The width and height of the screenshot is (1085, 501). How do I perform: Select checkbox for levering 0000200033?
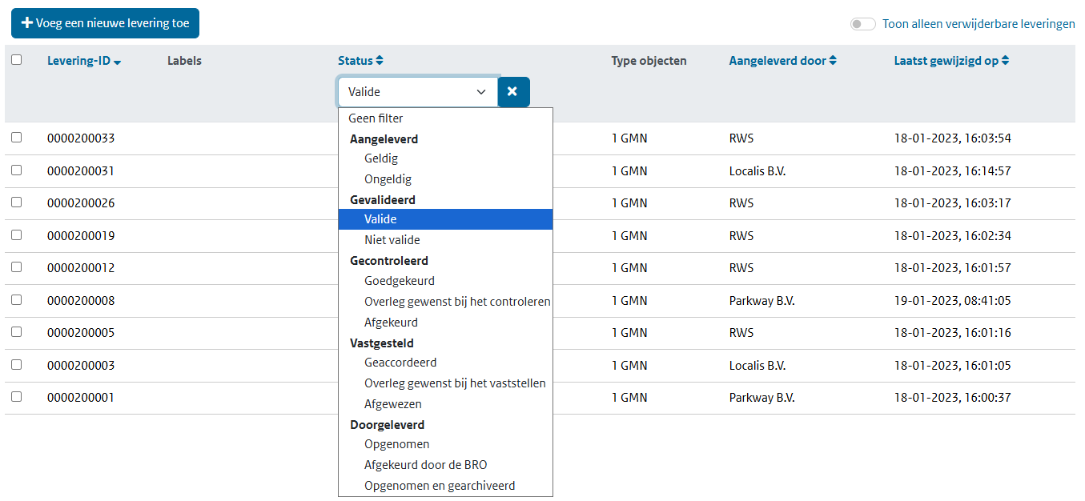[17, 138]
